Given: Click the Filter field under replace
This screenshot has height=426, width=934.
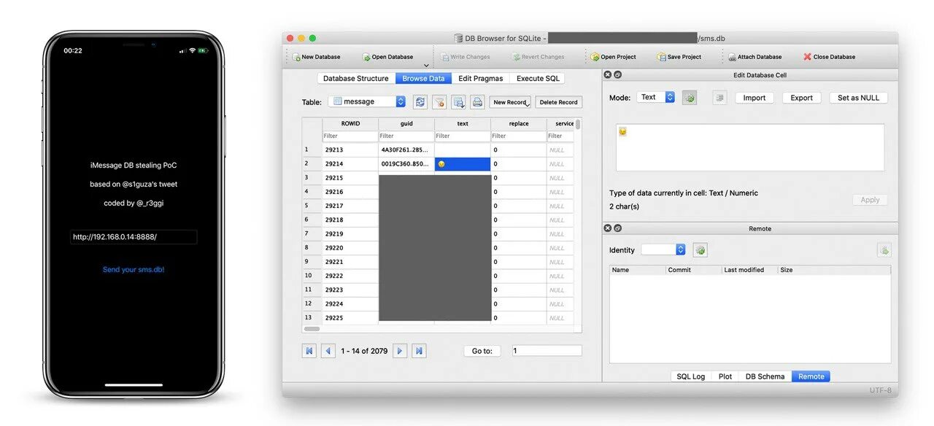Looking at the screenshot, I should click(519, 136).
